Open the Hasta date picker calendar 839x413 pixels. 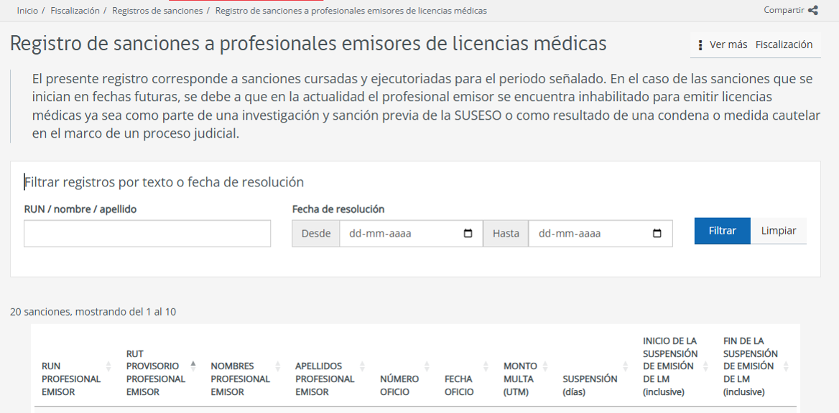pos(658,233)
